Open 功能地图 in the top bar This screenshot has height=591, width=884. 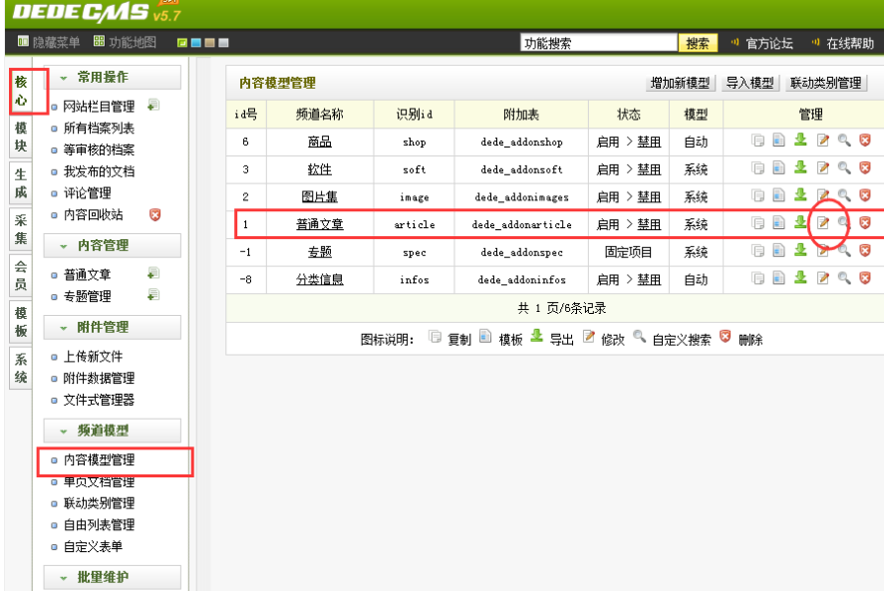point(126,42)
